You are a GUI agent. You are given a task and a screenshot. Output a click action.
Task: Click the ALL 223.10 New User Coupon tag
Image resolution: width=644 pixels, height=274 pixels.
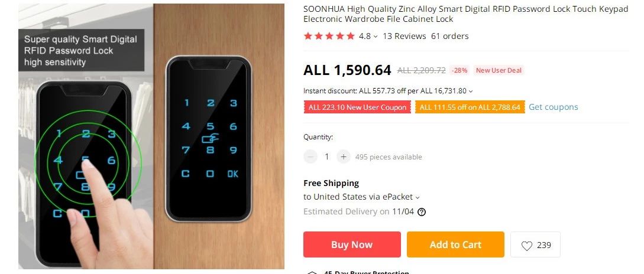[x=357, y=107]
